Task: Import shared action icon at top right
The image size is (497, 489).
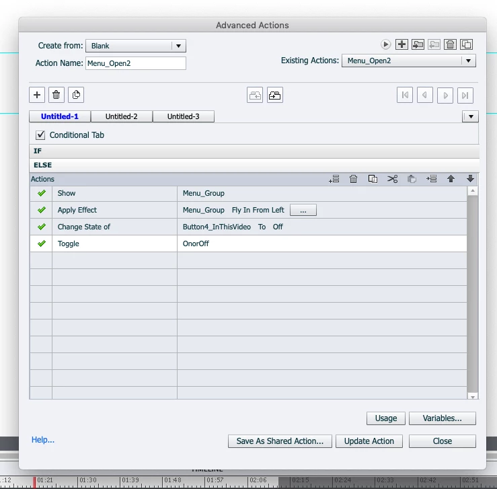Action: (x=418, y=44)
